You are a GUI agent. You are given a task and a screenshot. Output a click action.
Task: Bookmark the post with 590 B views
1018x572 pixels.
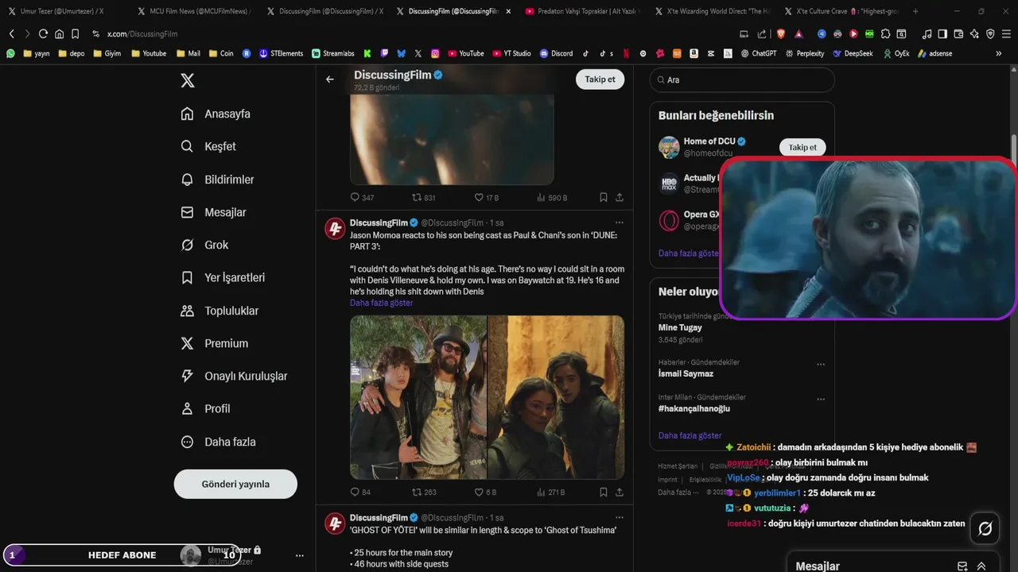604,197
